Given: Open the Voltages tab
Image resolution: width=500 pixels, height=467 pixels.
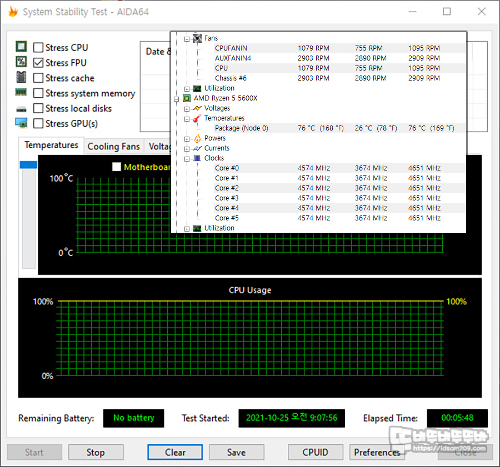Looking at the screenshot, I should tap(158, 147).
